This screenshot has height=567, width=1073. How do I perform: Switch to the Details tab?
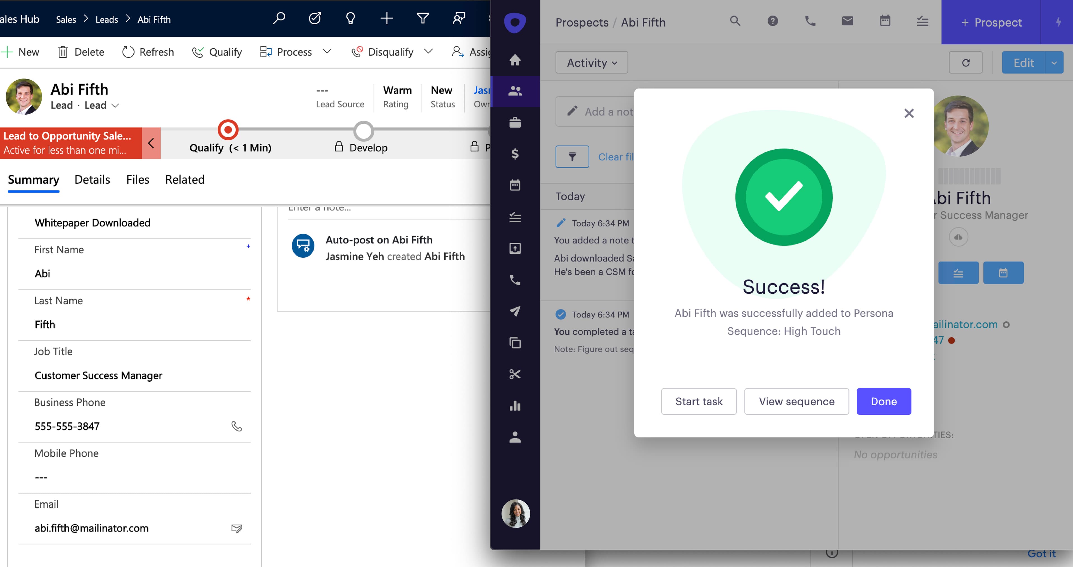92,180
